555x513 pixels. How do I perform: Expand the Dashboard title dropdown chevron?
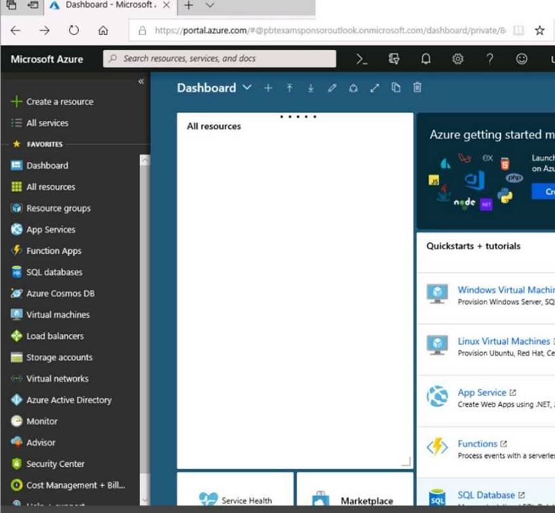pos(247,88)
